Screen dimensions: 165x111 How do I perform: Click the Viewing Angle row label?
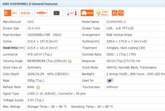tap(13, 61)
